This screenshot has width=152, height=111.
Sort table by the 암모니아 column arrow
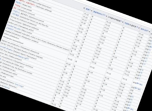149,32
